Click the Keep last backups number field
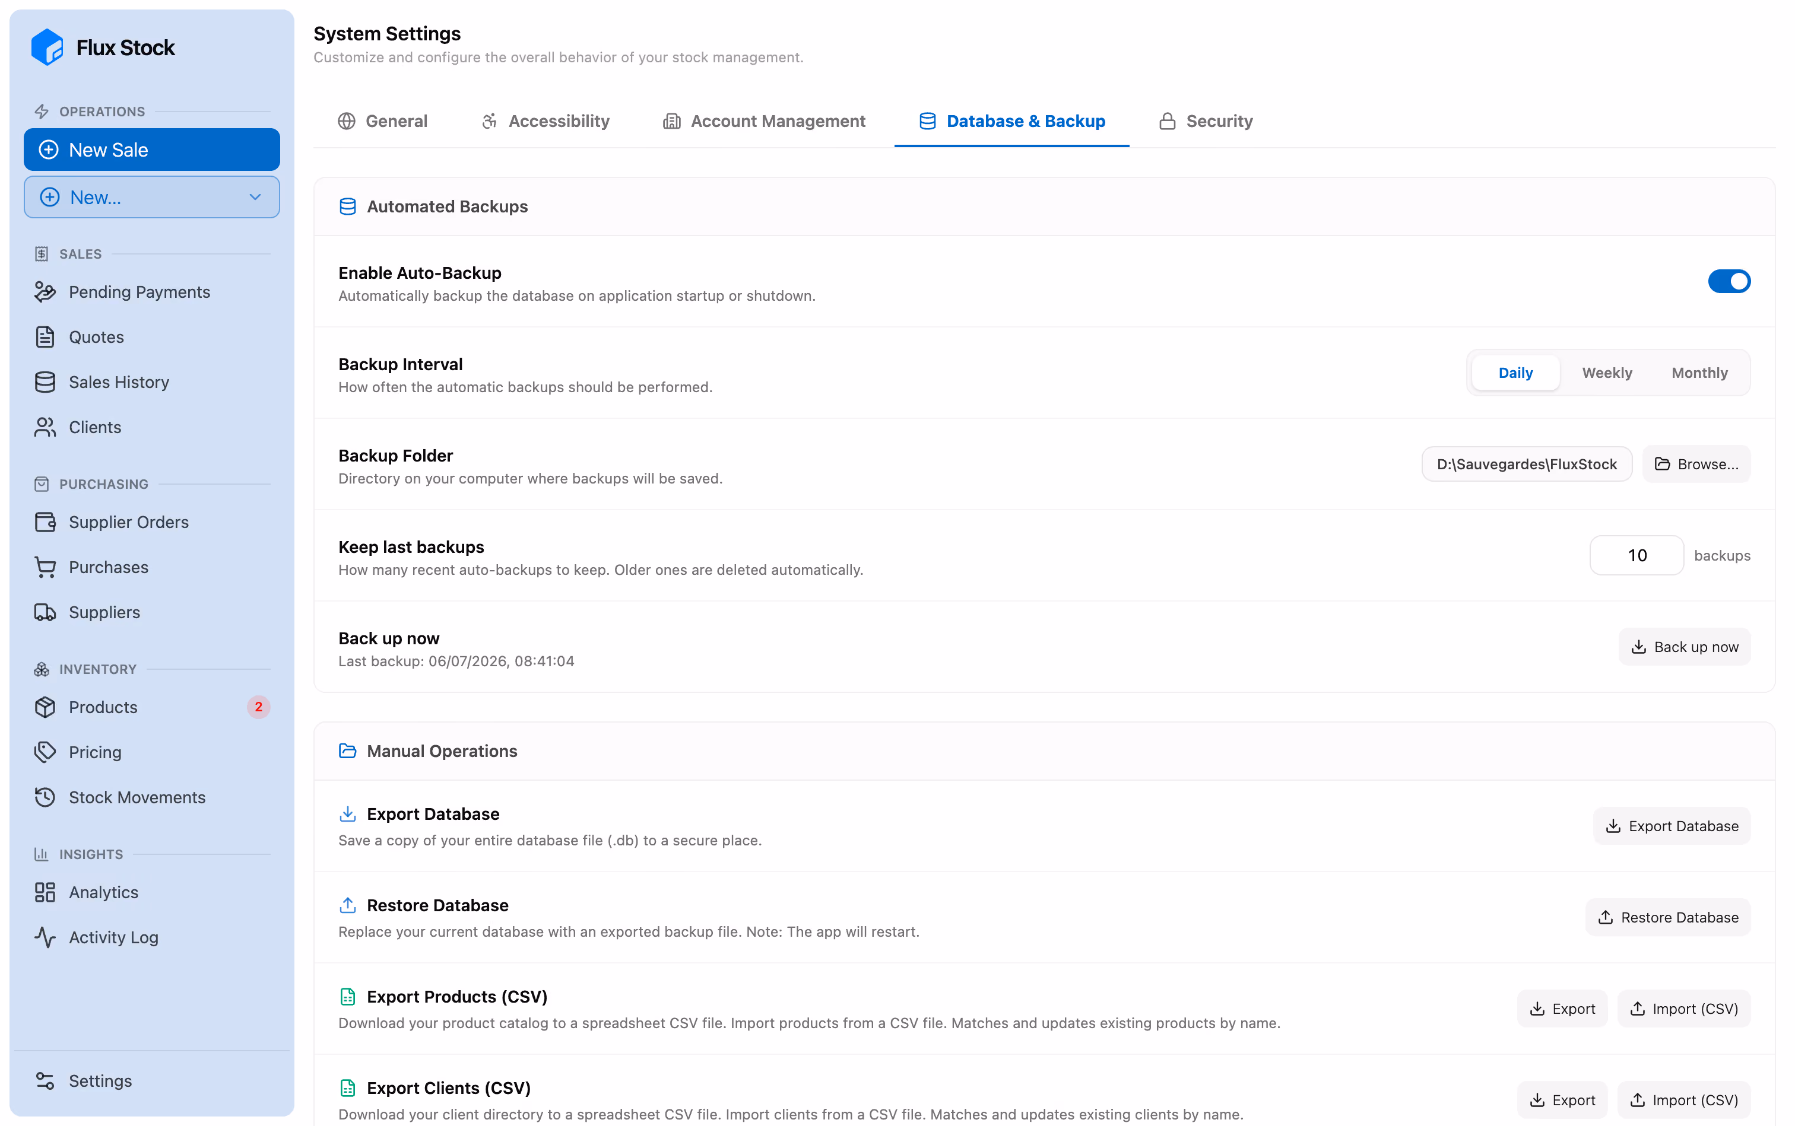The image size is (1795, 1126). click(x=1637, y=555)
